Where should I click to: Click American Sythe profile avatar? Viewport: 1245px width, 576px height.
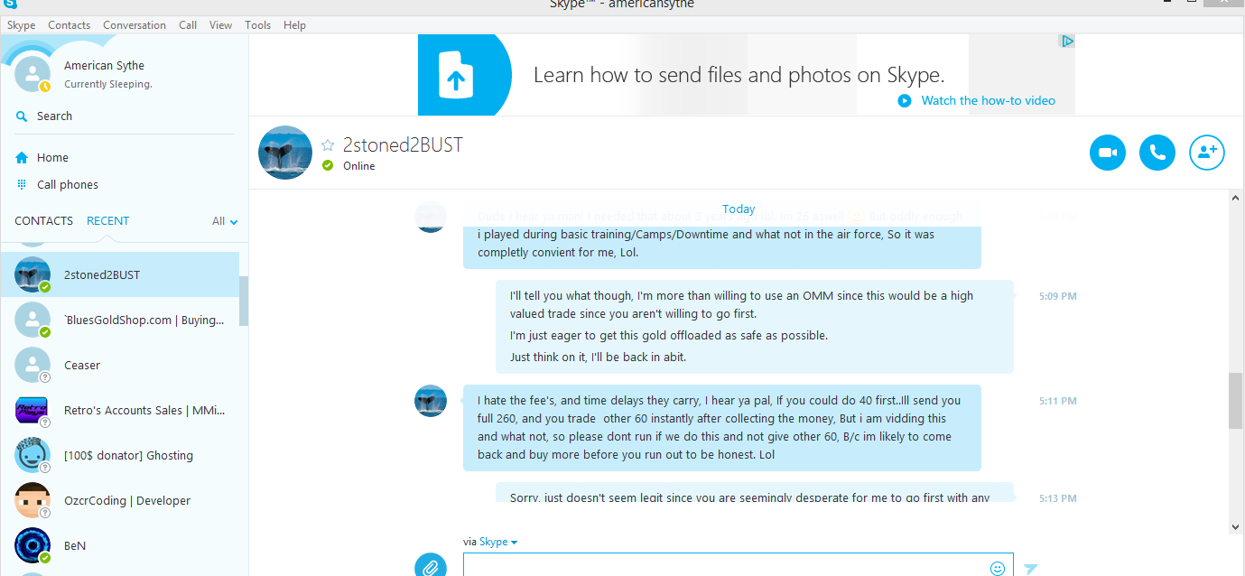click(x=33, y=73)
